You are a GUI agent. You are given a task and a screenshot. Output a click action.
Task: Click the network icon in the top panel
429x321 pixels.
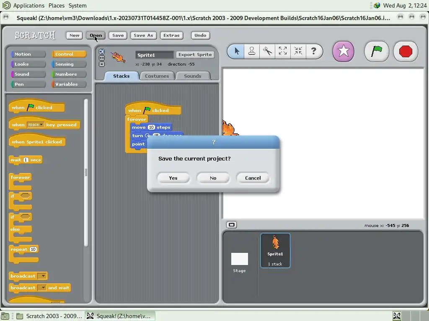tap(377, 5)
